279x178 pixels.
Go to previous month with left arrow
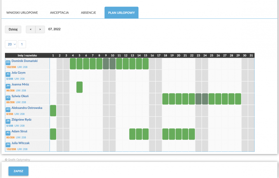[x=31, y=29]
